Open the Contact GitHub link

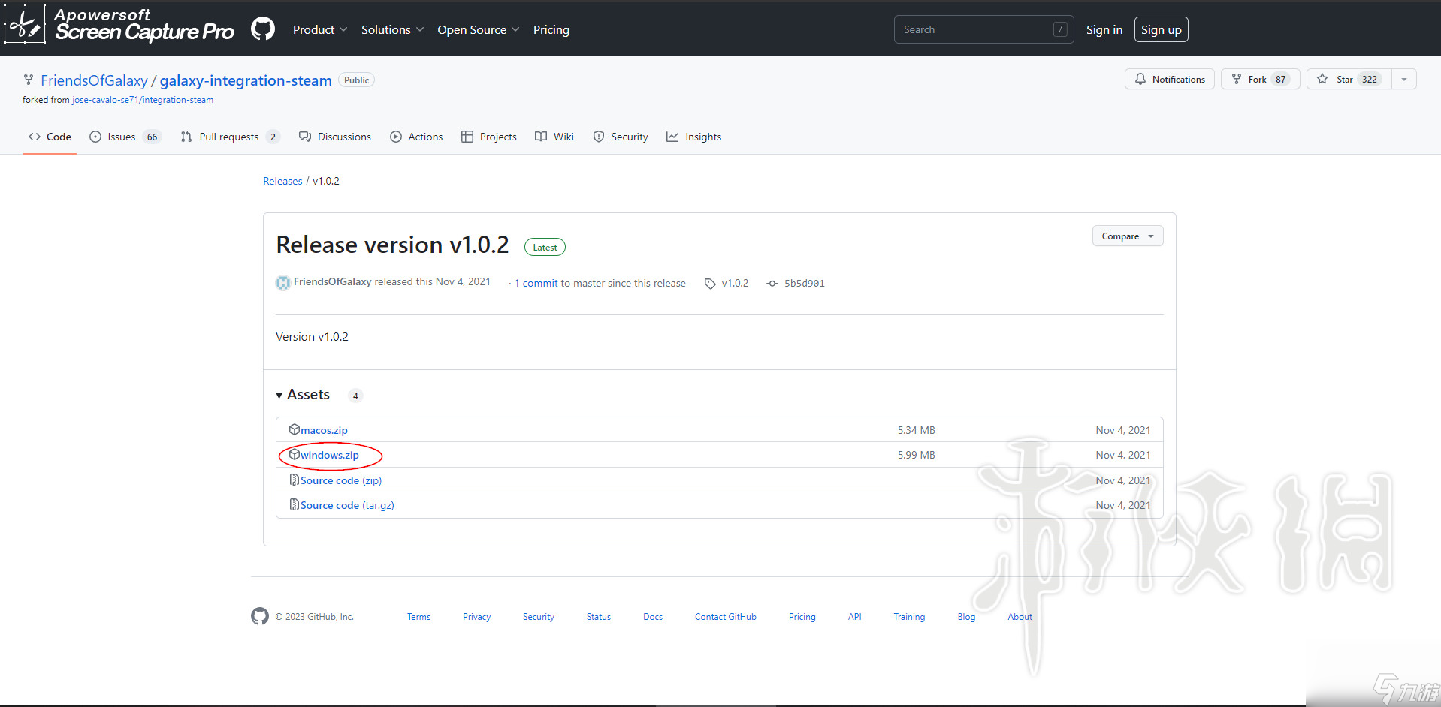coord(726,617)
